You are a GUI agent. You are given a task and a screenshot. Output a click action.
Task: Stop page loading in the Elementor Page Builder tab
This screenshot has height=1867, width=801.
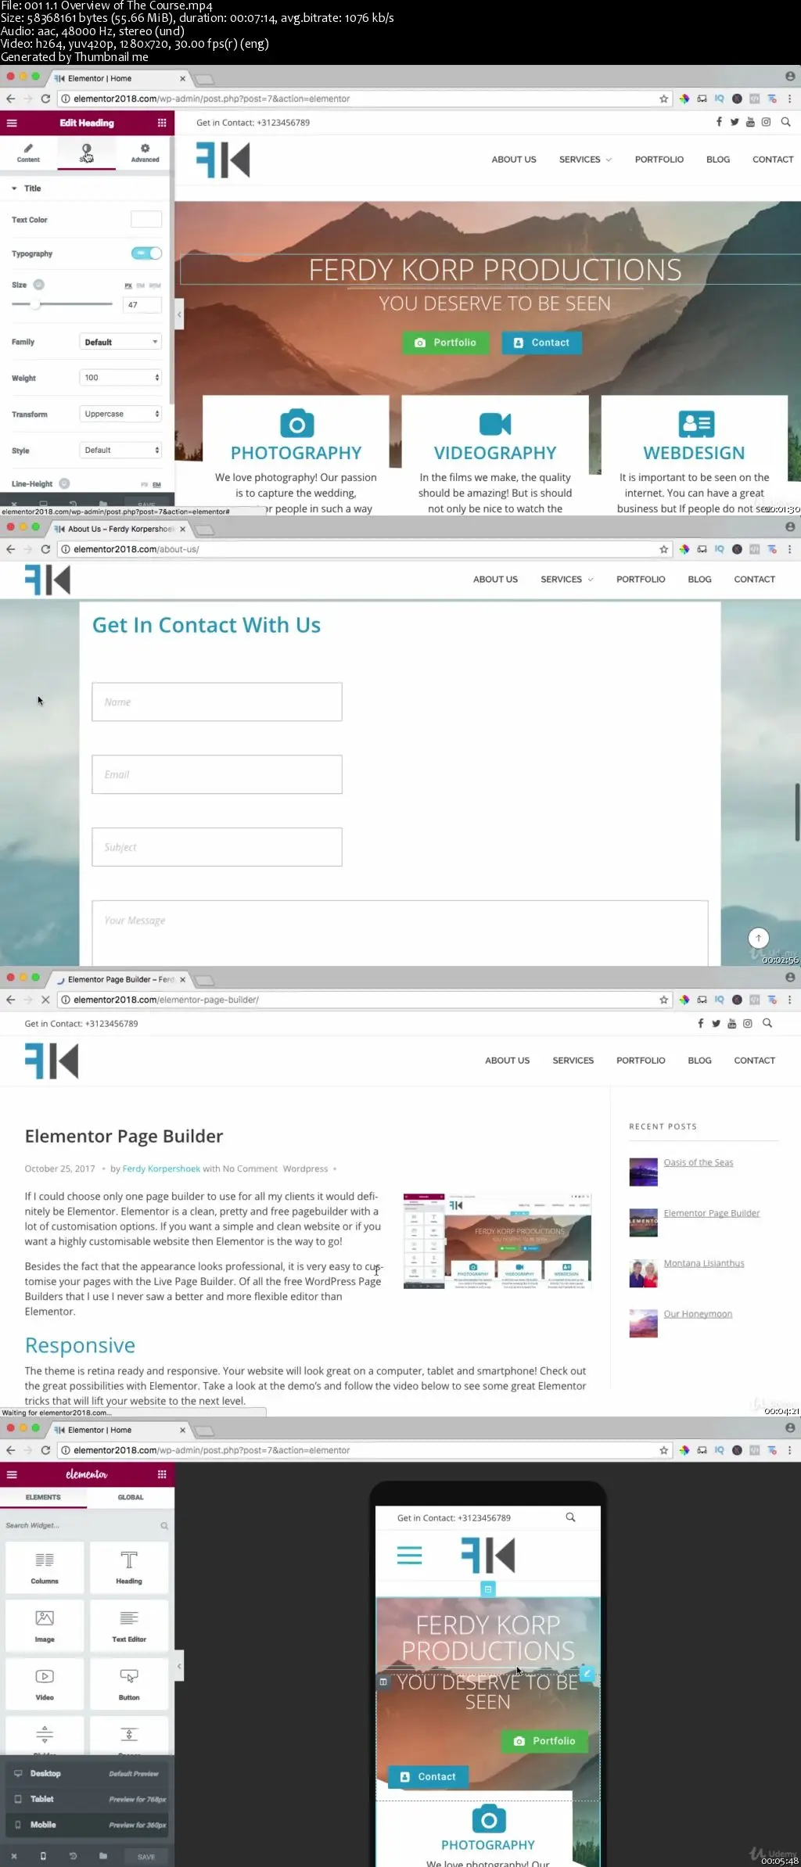(45, 1000)
